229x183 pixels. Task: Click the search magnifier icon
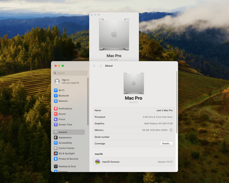[x=55, y=73]
